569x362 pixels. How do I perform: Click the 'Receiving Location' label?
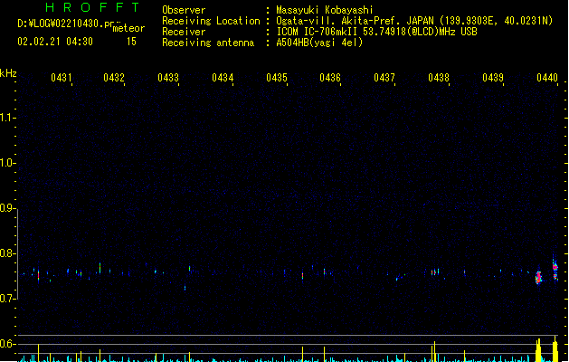(x=211, y=21)
